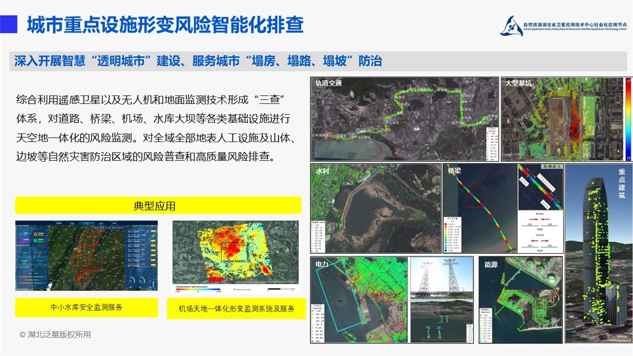Click the color scale bar on 大型基坑 image

click(628, 119)
